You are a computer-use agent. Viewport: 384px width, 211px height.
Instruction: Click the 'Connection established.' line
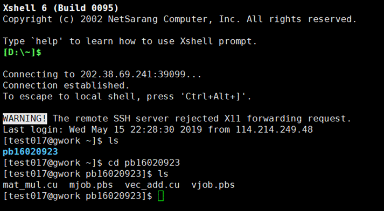66,85
